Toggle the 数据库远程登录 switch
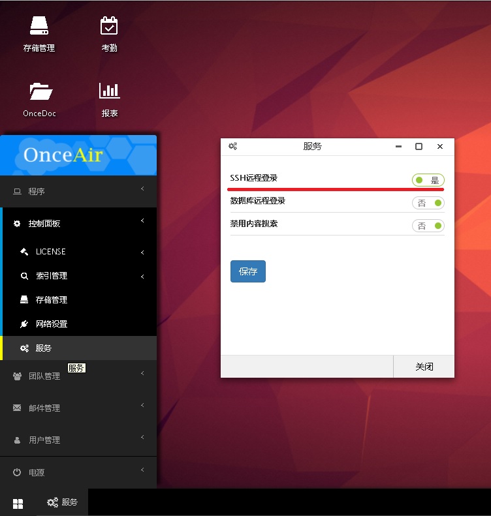 (428, 203)
